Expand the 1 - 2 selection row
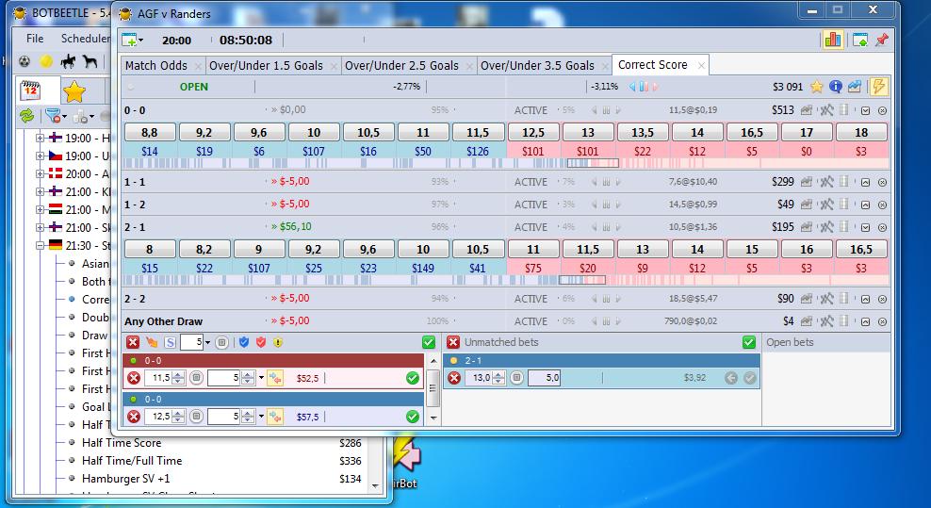The height and width of the screenshot is (508, 931). pos(866,205)
